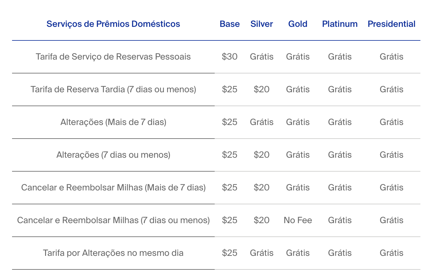The image size is (438, 279).
Task: Select Tarifa de Reserva Tardia row label
Action: tap(113, 90)
